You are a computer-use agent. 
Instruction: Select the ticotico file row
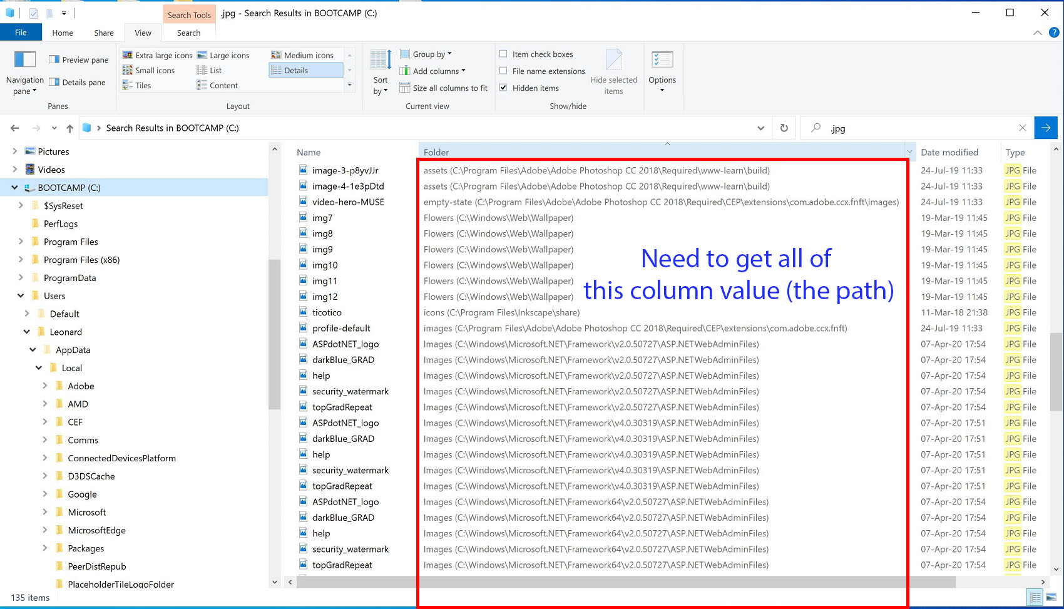click(327, 312)
